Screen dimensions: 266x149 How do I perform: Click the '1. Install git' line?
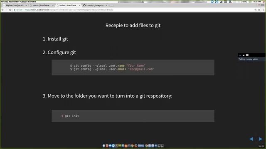(55, 39)
